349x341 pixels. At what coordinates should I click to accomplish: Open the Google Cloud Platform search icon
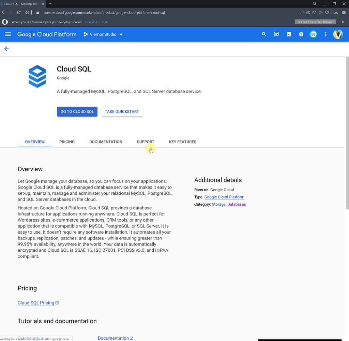point(264,34)
